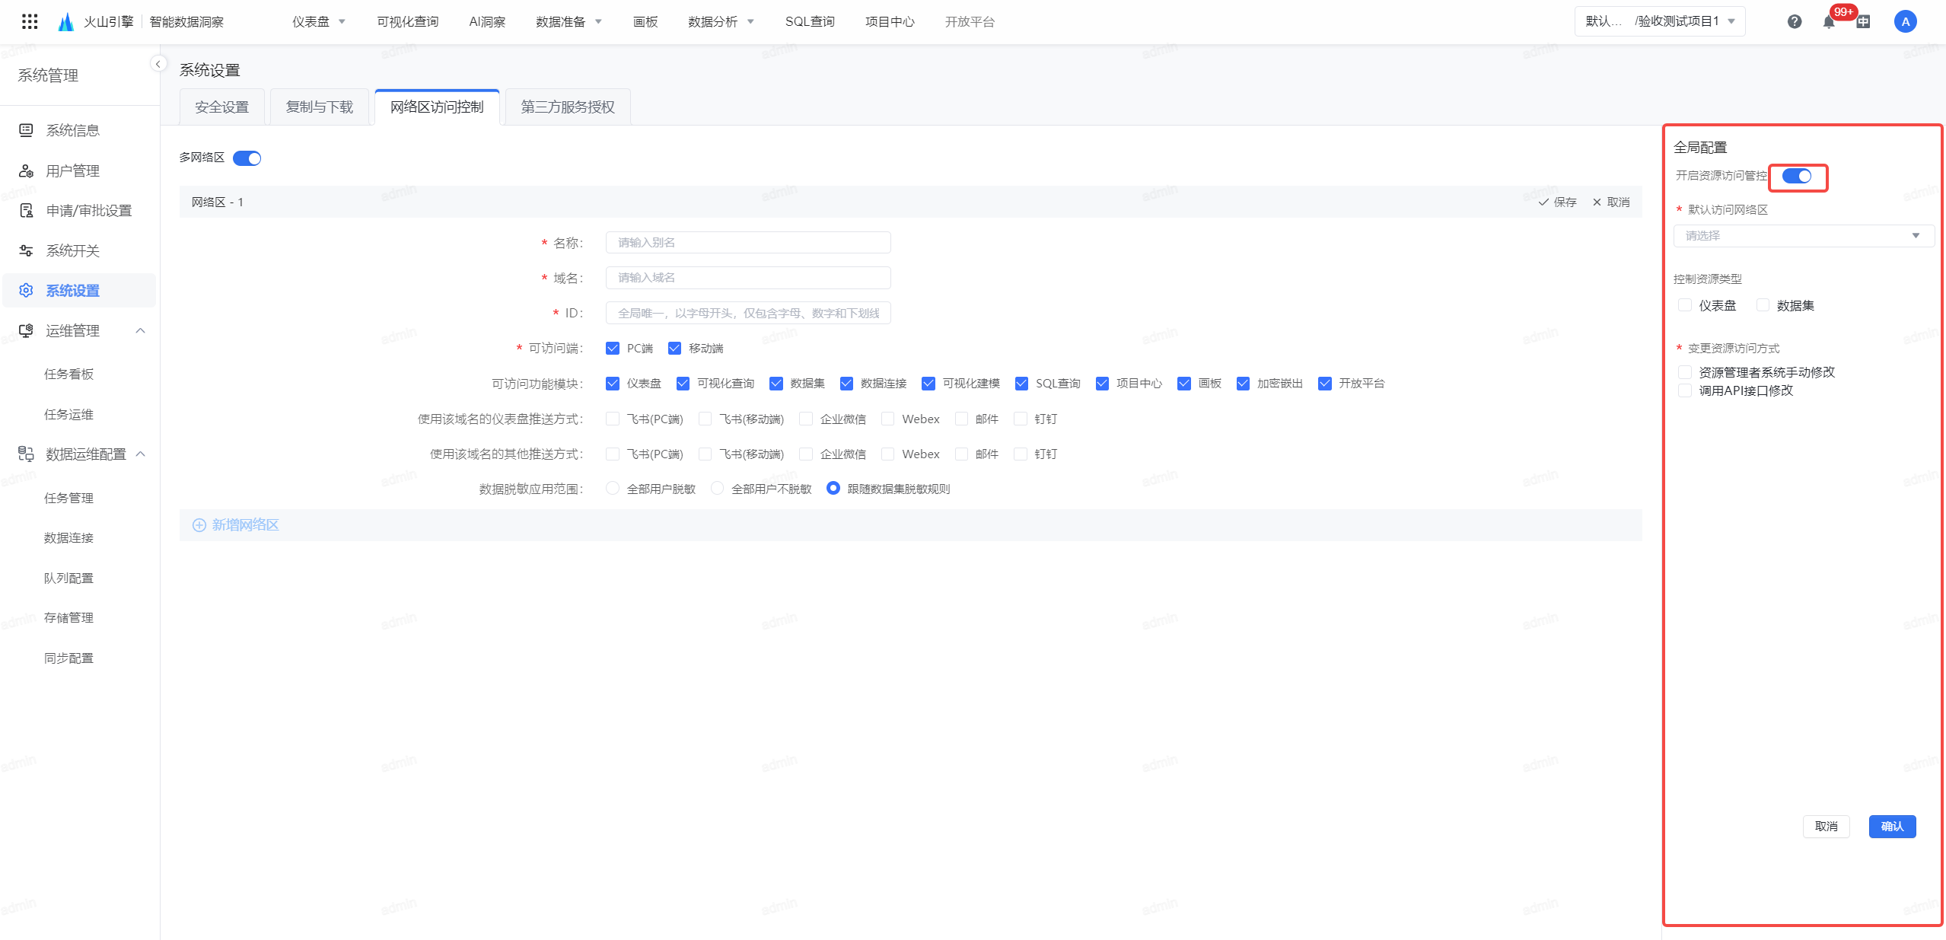Uncheck the PC端 checkbox
Screen dimensions: 1946x940
click(x=613, y=348)
